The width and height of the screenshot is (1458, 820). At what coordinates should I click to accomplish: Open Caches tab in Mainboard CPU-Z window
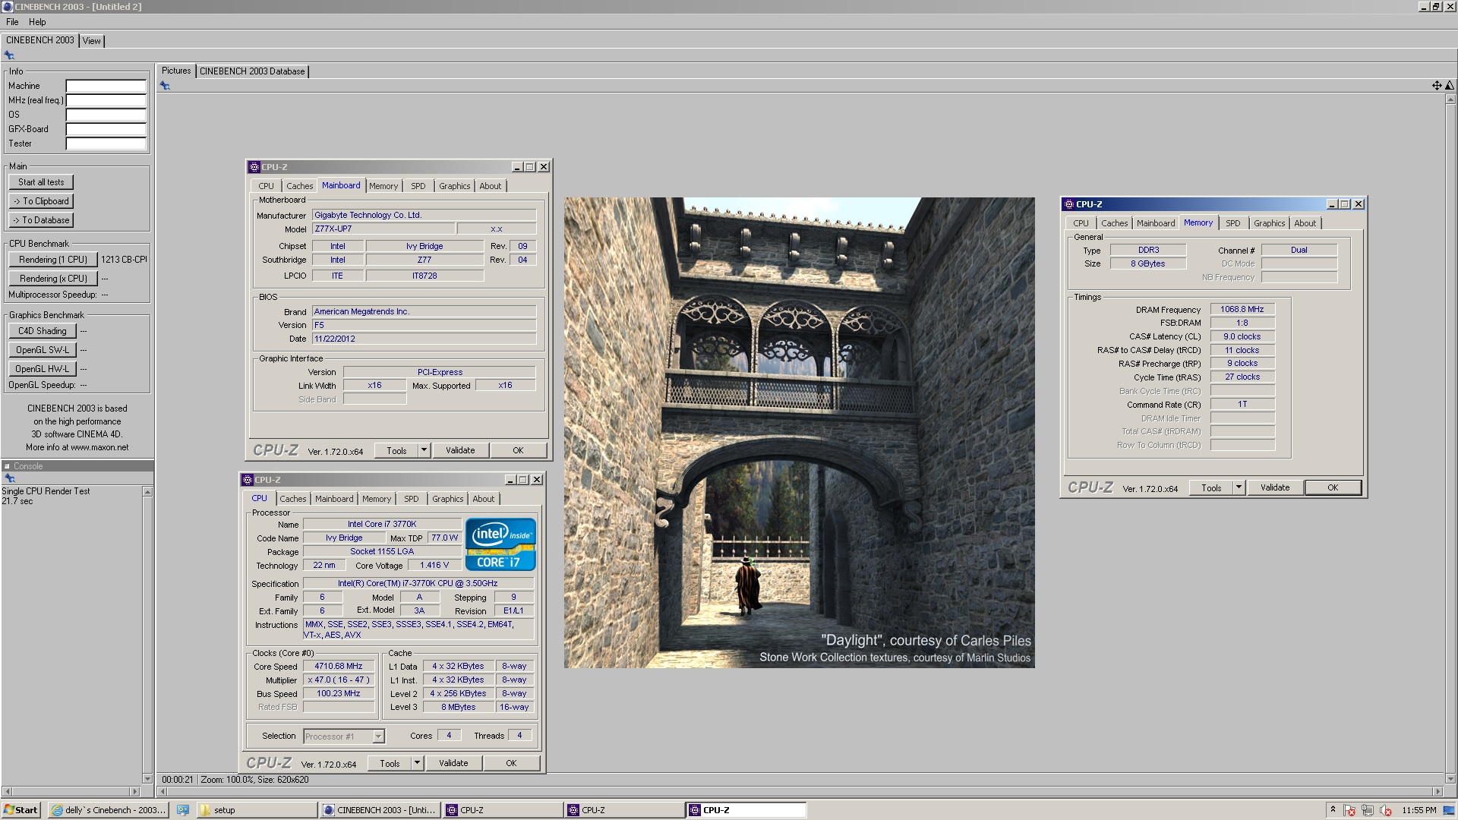pos(299,186)
